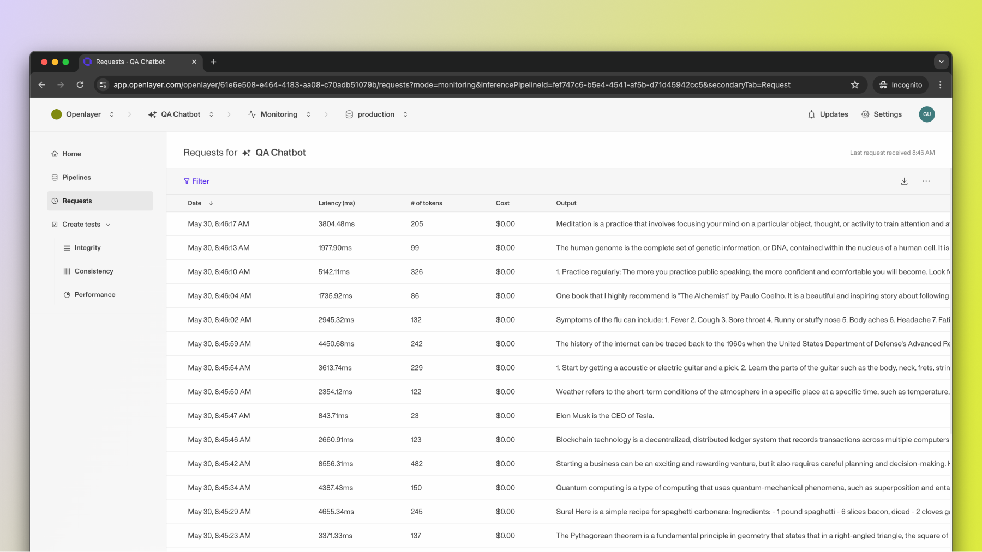Click the browser forward arrow
This screenshot has width=982, height=552.
click(61, 84)
